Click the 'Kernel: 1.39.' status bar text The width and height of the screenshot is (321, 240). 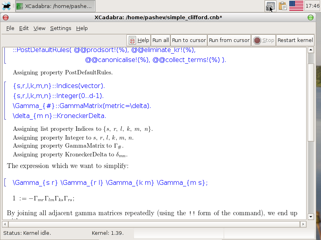pyautogui.click(x=108, y=233)
